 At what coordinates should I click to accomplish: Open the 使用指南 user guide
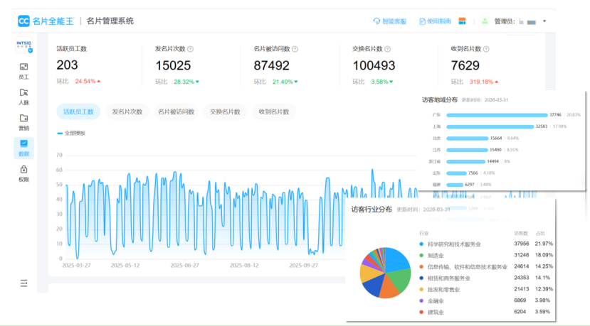point(435,21)
